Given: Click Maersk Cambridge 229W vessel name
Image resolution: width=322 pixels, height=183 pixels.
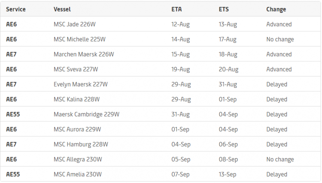Looking at the screenshot, I should (86, 114).
